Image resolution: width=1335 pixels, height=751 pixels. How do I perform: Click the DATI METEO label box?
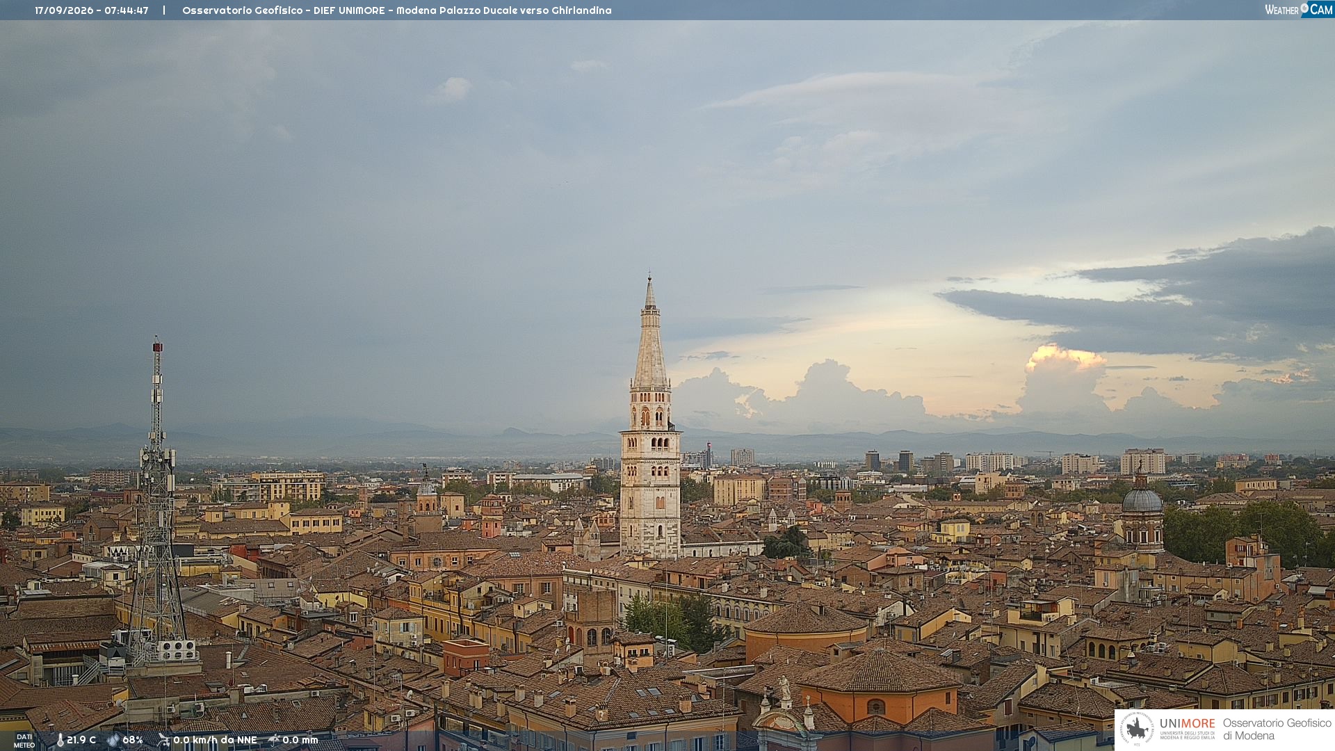[24, 741]
